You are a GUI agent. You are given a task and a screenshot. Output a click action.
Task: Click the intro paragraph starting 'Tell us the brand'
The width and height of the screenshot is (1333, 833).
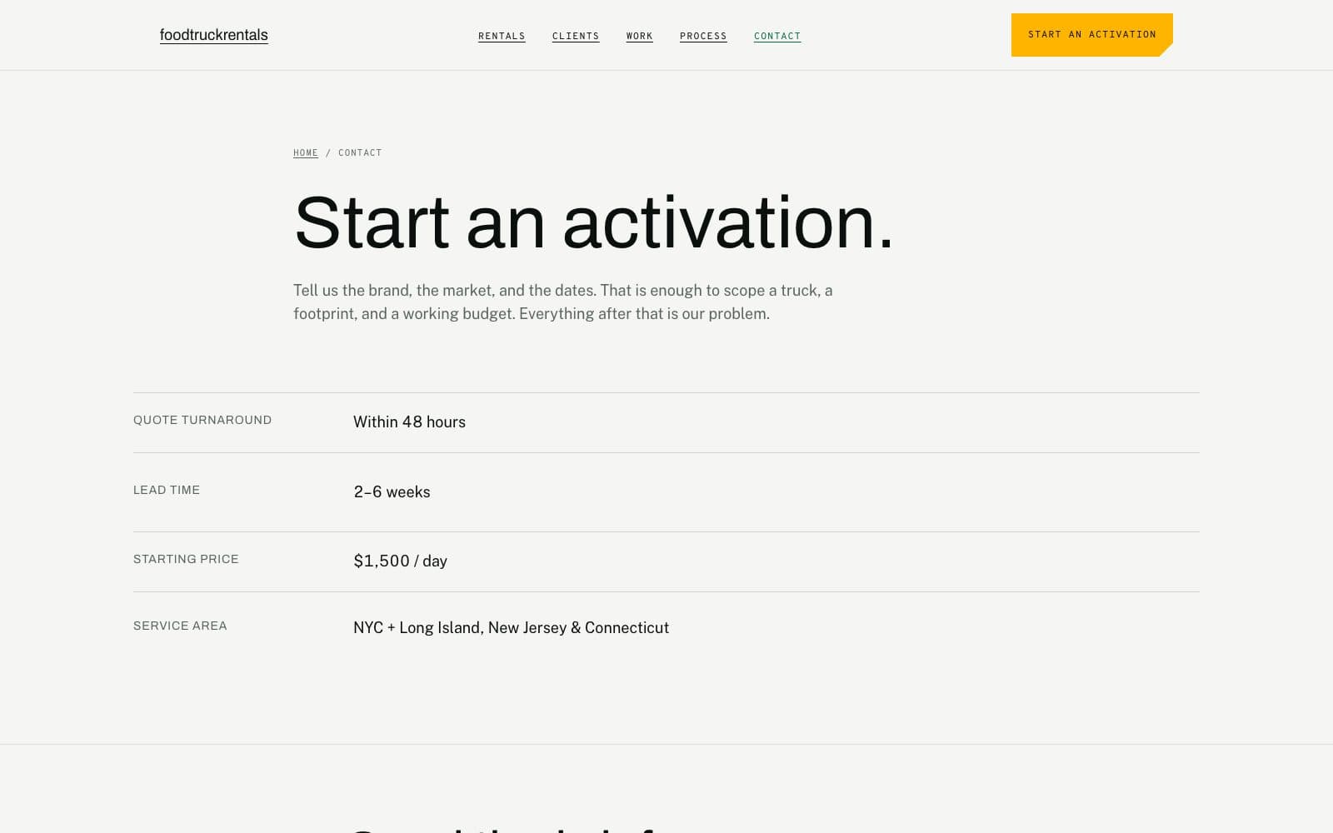pos(563,302)
